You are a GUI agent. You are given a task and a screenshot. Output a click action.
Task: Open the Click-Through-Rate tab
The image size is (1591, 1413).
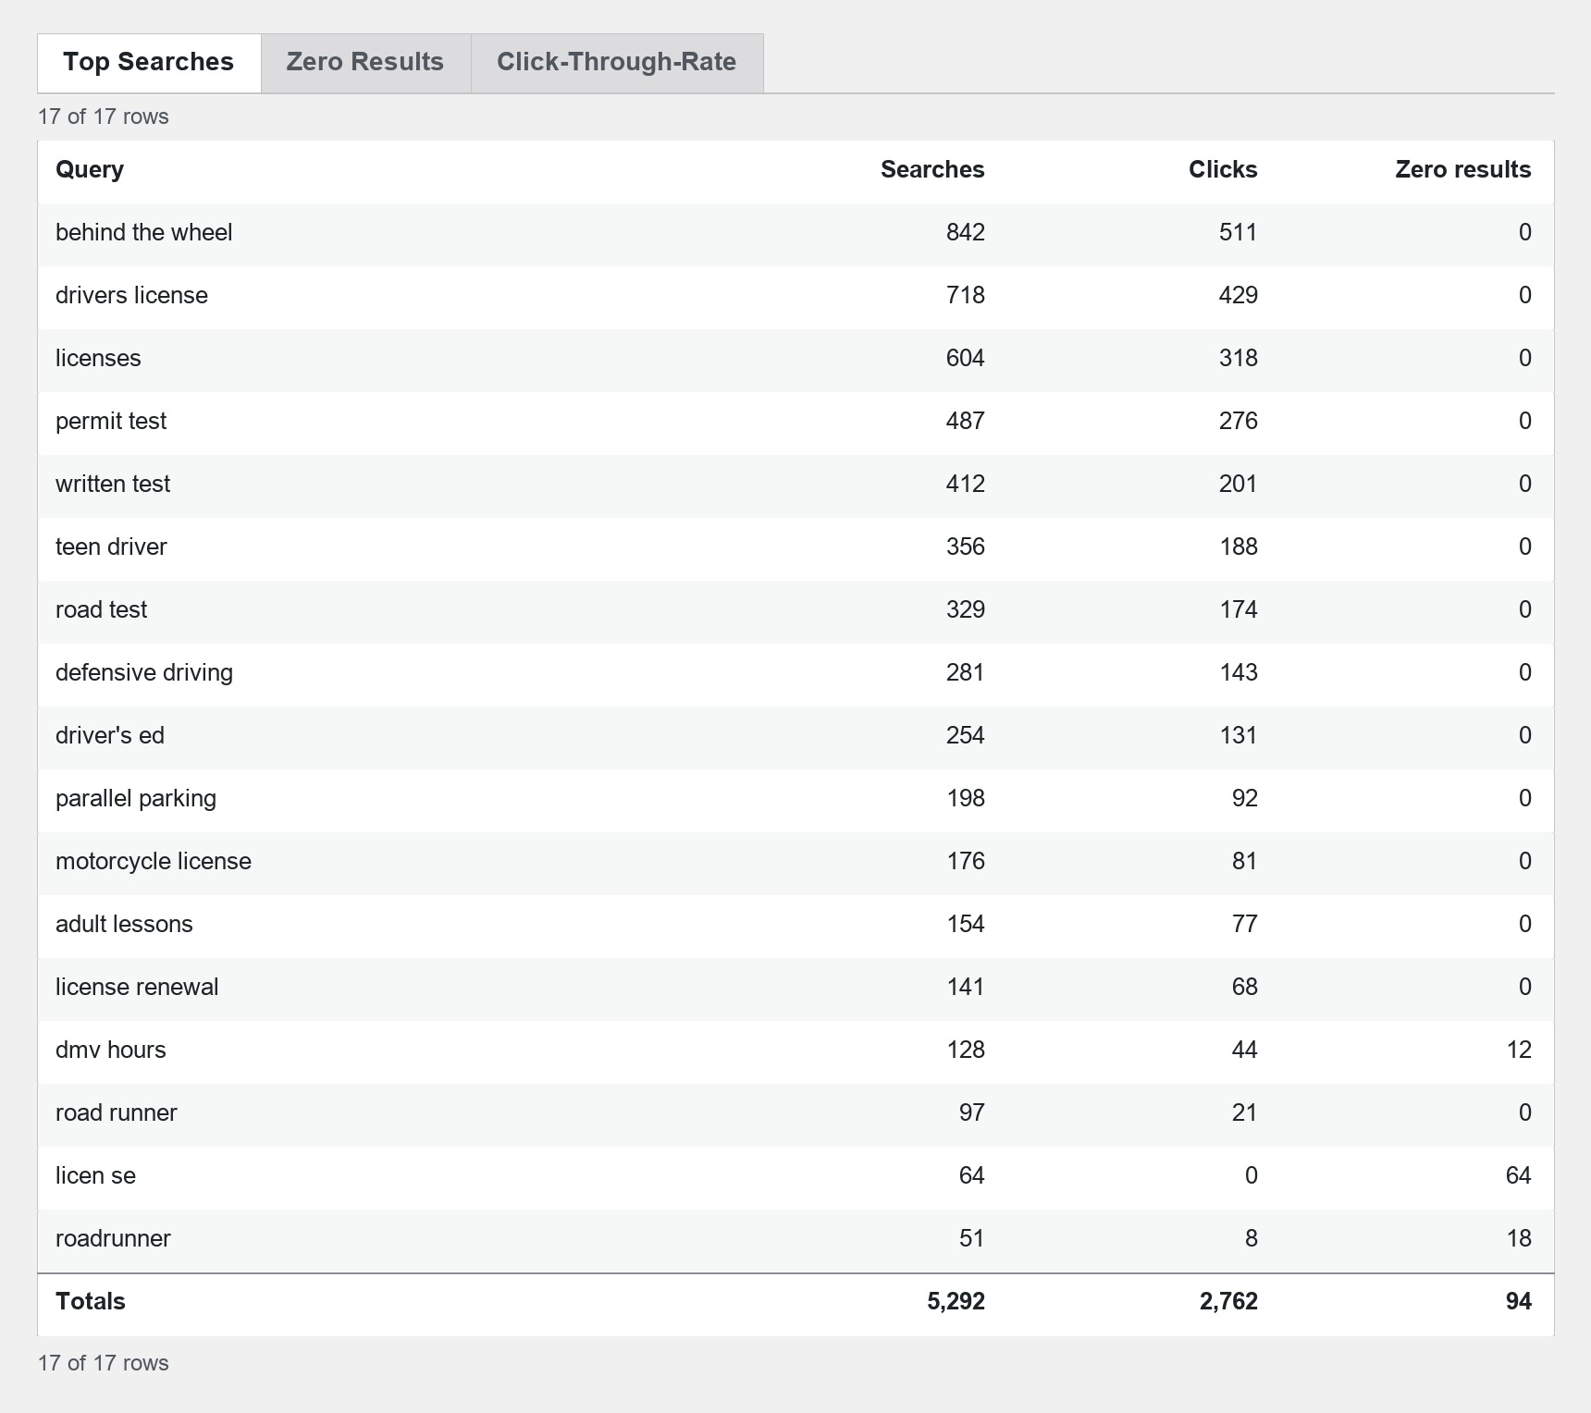pos(617,63)
